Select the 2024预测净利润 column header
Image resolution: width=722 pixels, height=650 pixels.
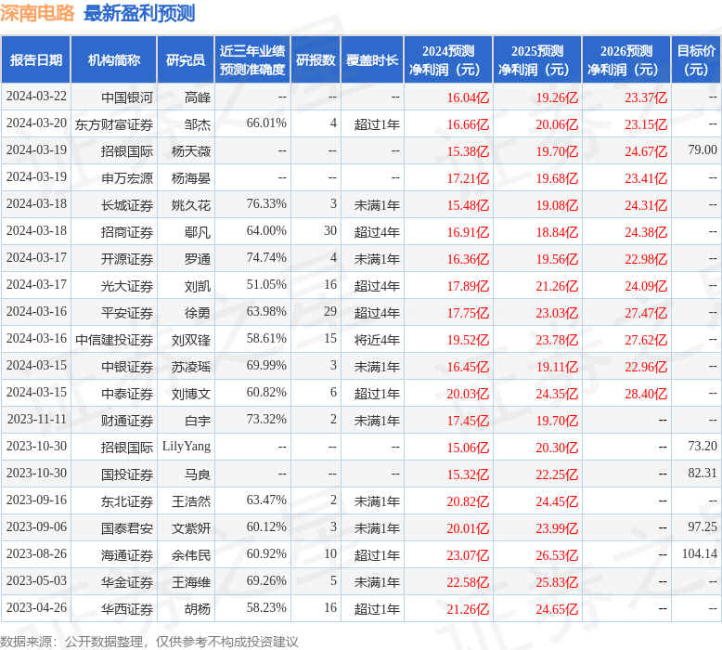[448, 59]
